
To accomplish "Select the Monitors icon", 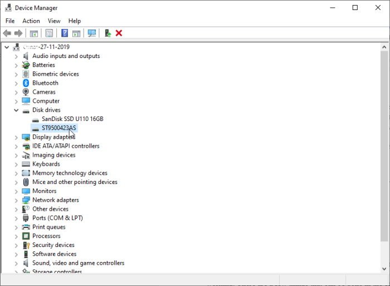I will 26,191.
